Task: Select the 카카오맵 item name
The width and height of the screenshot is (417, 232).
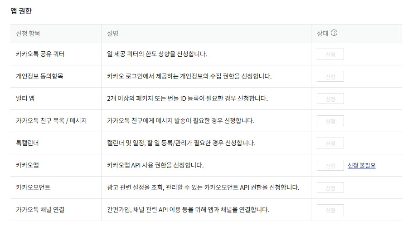Action: pos(27,165)
